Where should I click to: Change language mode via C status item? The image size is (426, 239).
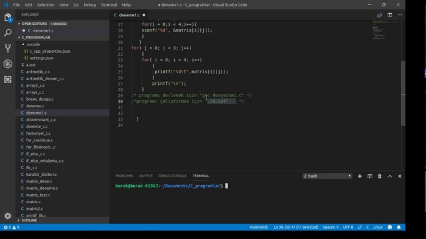(368, 227)
